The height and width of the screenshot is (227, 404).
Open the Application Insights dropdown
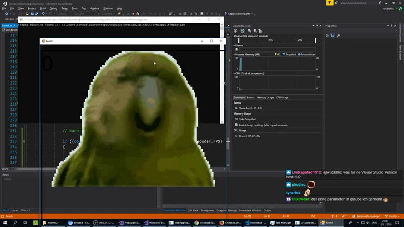252,14
